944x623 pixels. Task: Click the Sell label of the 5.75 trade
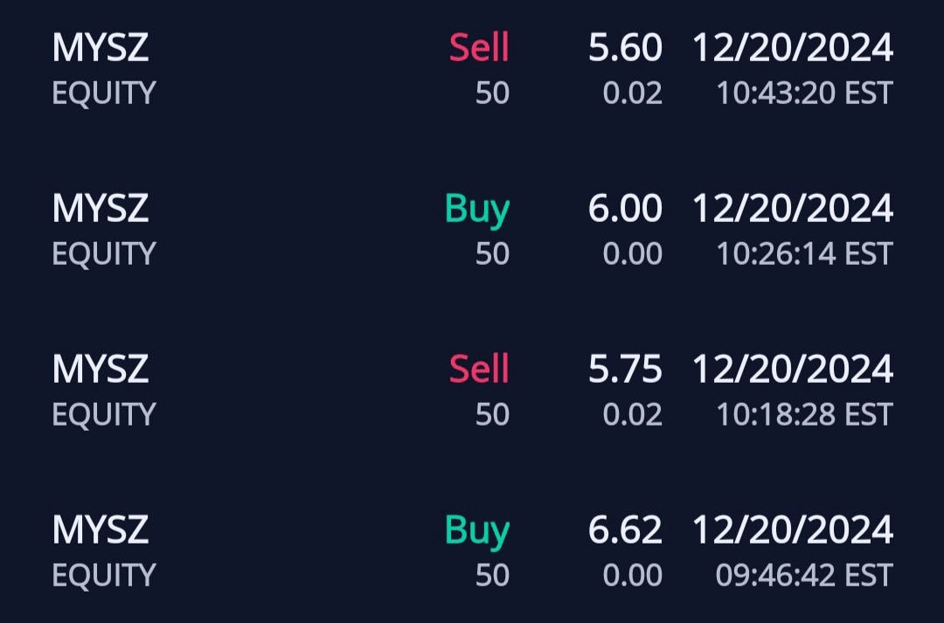[x=478, y=369]
